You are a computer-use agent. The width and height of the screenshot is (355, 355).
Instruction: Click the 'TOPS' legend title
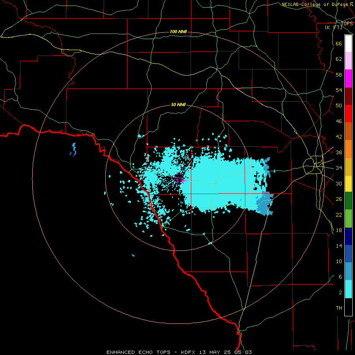pyautogui.click(x=347, y=24)
